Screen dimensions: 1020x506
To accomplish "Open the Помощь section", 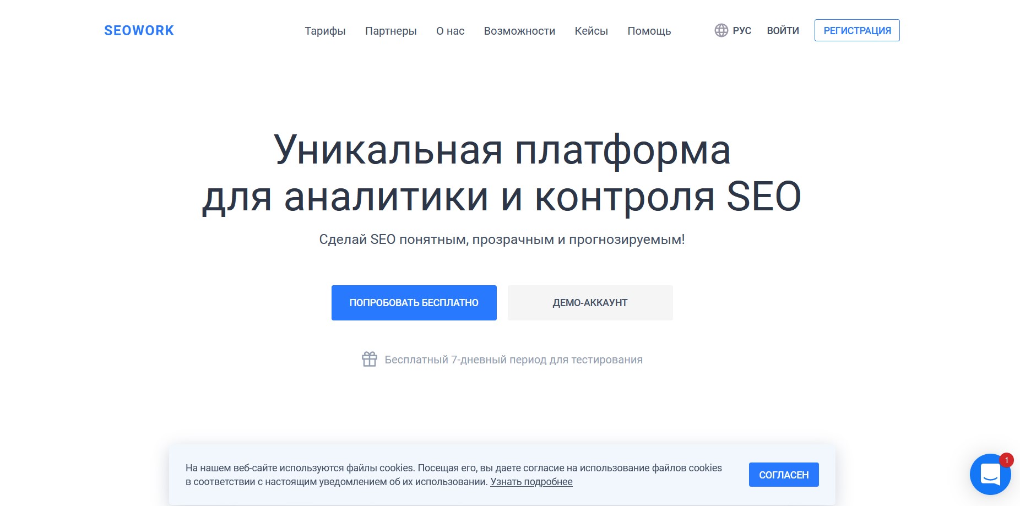I will coord(649,31).
